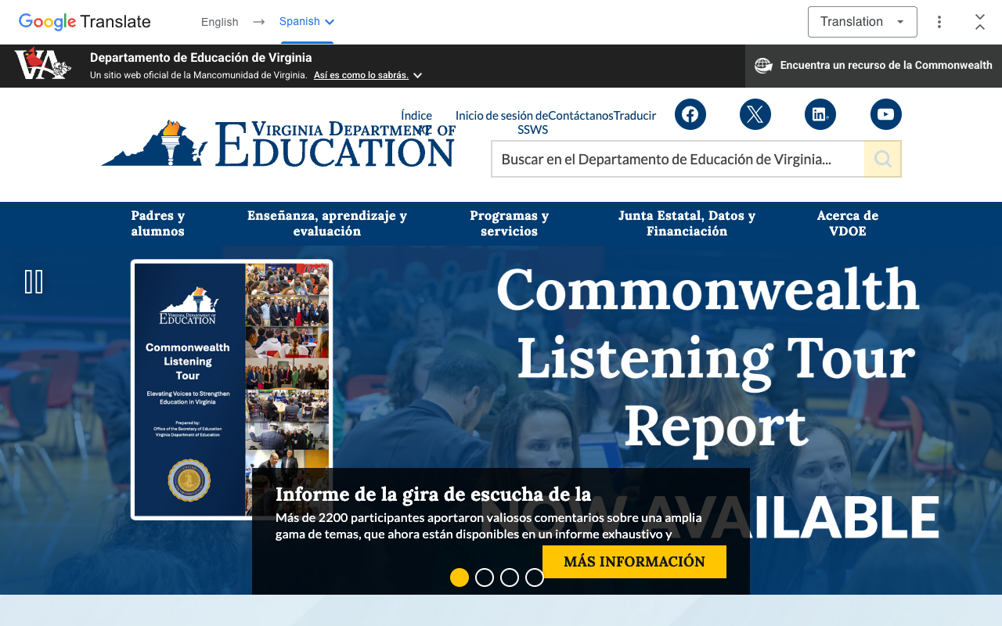Open the LinkedIn social icon
This screenshot has height=626, width=1002.
coord(820,114)
